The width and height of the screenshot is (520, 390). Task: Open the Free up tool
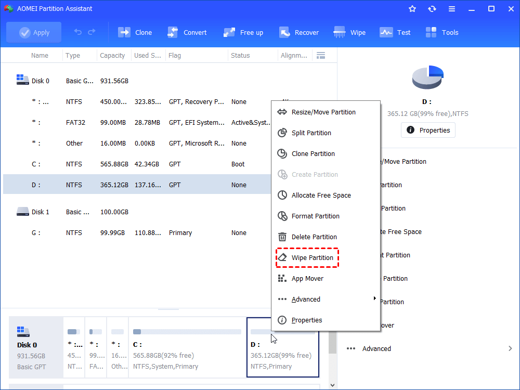(243, 32)
